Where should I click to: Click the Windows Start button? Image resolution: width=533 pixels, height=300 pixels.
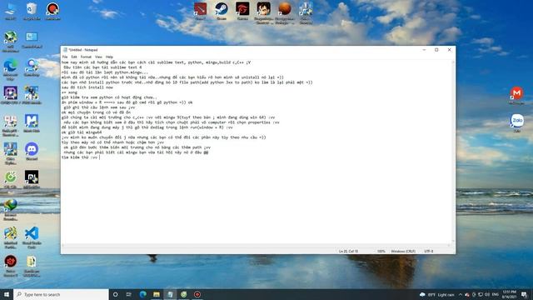coord(7,294)
